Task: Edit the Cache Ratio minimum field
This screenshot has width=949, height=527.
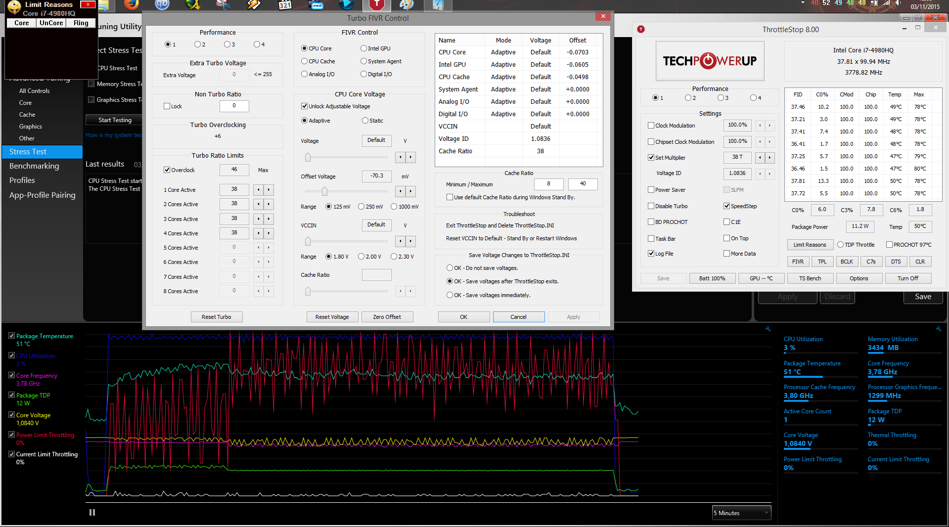Action: 548,184
